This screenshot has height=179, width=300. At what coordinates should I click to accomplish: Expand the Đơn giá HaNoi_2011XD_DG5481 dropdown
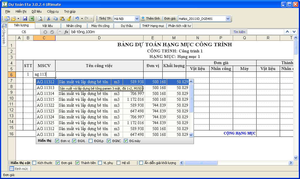pyautogui.click(x=228, y=19)
